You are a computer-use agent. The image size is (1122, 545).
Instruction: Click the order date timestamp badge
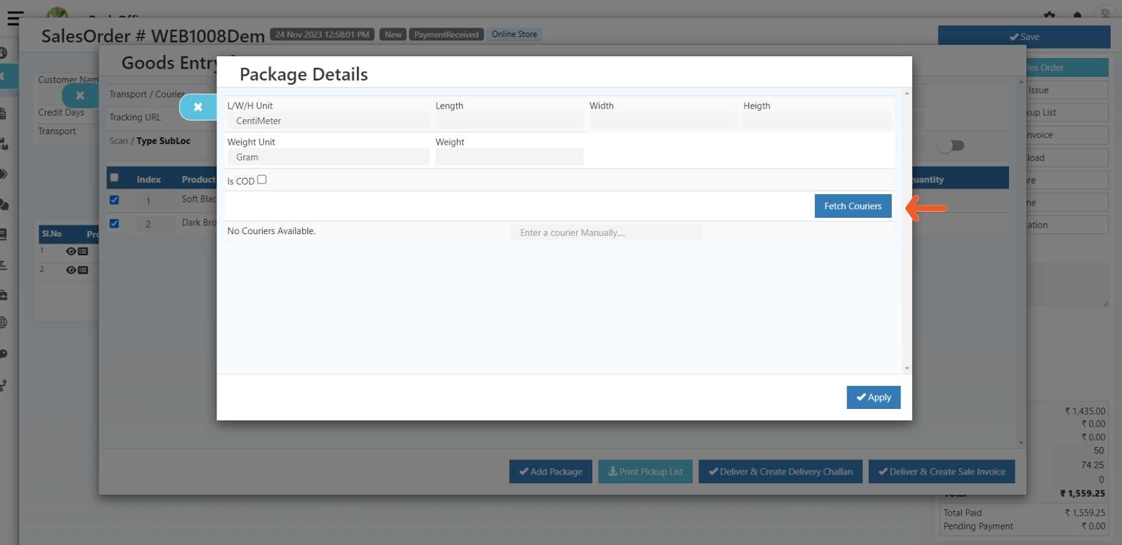click(x=322, y=34)
